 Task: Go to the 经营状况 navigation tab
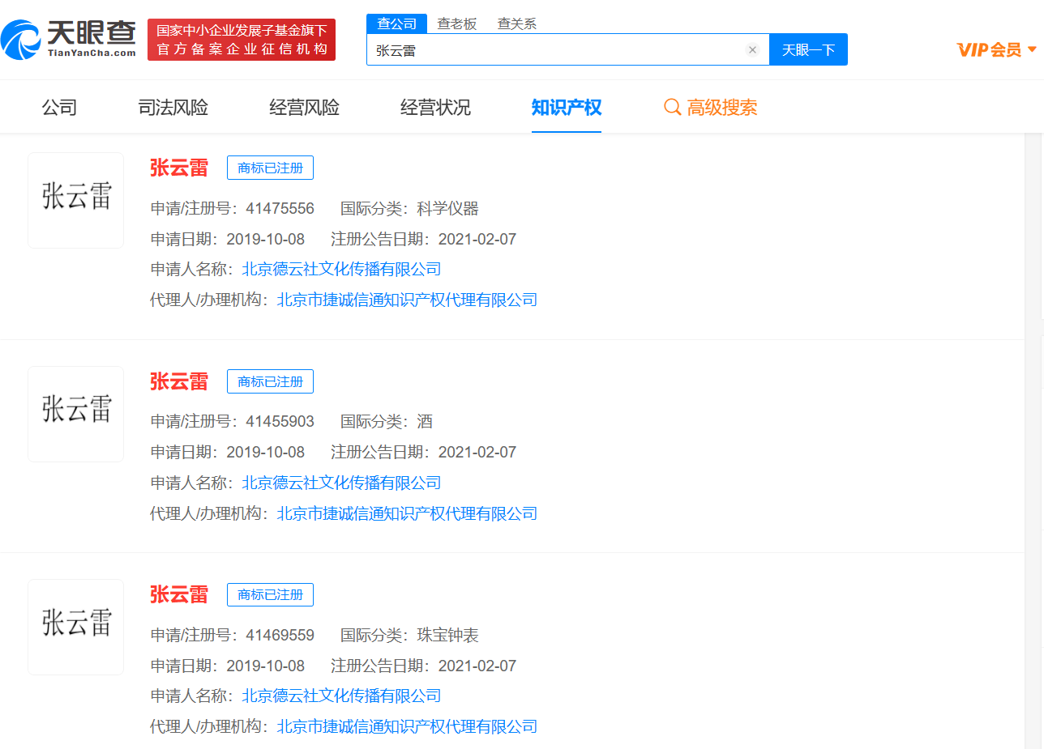point(435,107)
